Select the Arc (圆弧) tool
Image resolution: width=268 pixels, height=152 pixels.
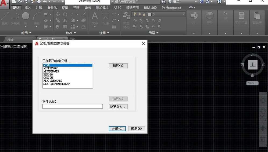[x=36, y=19]
